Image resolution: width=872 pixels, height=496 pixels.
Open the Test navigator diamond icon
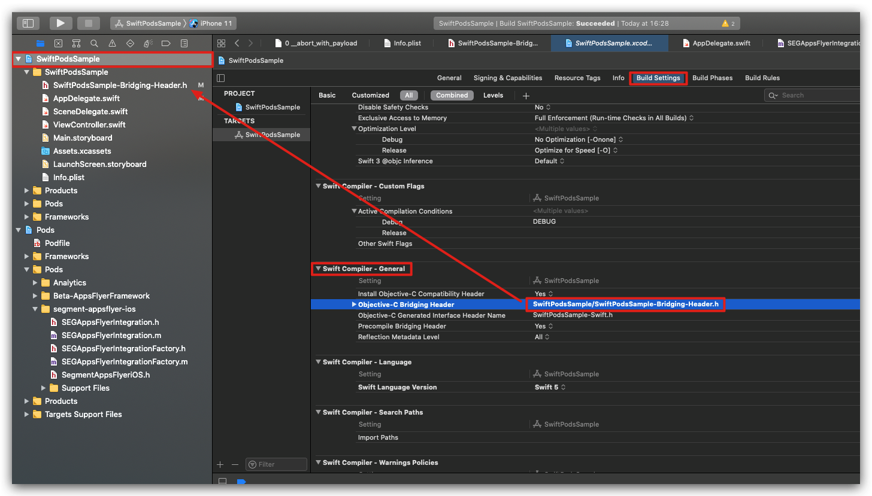pos(130,43)
